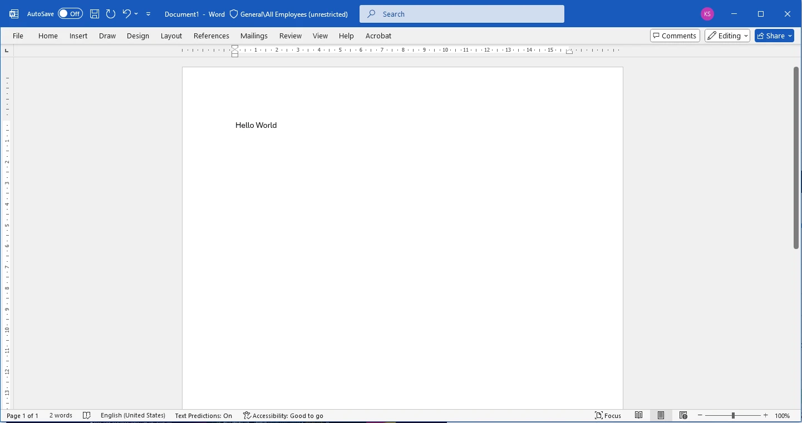Enable Focus mode in status bar
This screenshot has width=802, height=423.
[x=608, y=416]
